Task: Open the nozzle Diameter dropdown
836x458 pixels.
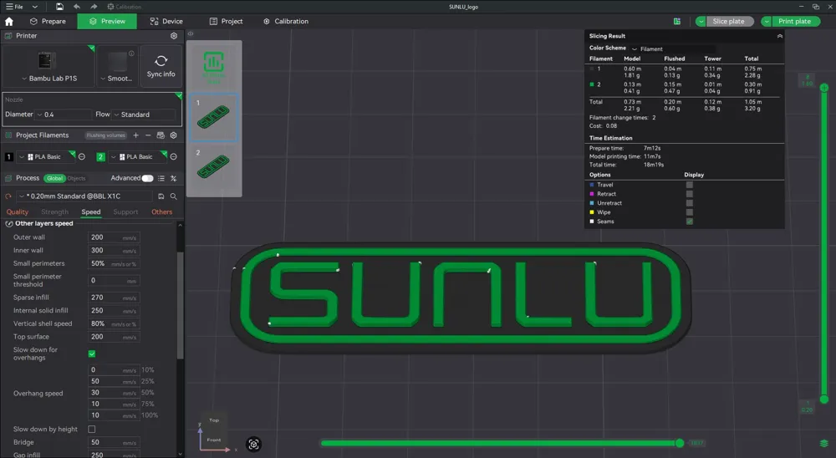Action: pos(63,114)
